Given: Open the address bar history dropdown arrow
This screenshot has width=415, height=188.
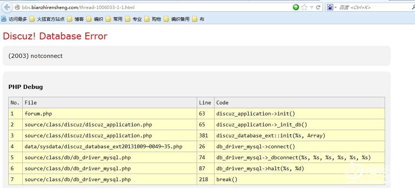Looking at the screenshot, I should (312, 8).
